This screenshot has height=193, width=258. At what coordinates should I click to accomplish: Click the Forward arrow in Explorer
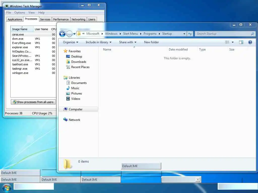point(69,34)
